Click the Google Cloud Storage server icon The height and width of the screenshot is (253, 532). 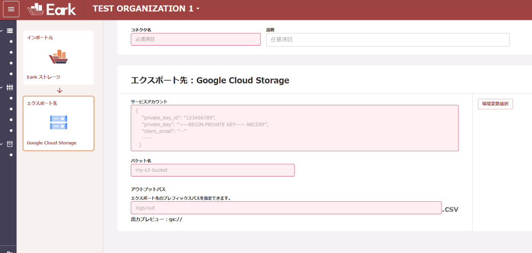[59, 123]
